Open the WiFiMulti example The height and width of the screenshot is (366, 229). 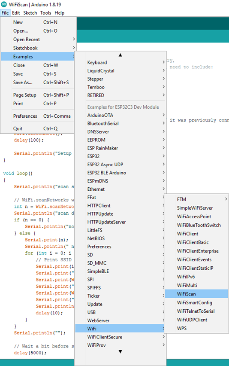coord(196,285)
